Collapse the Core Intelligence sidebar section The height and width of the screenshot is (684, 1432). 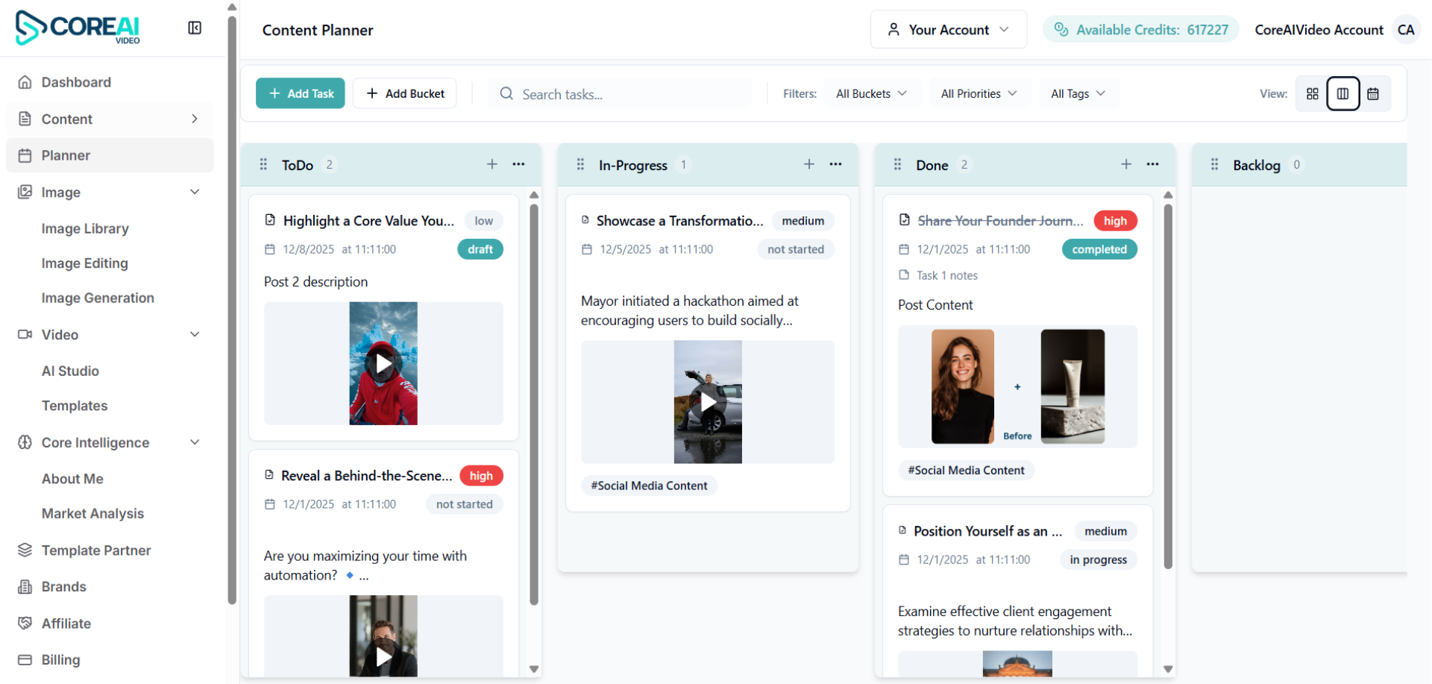pyautogui.click(x=195, y=442)
